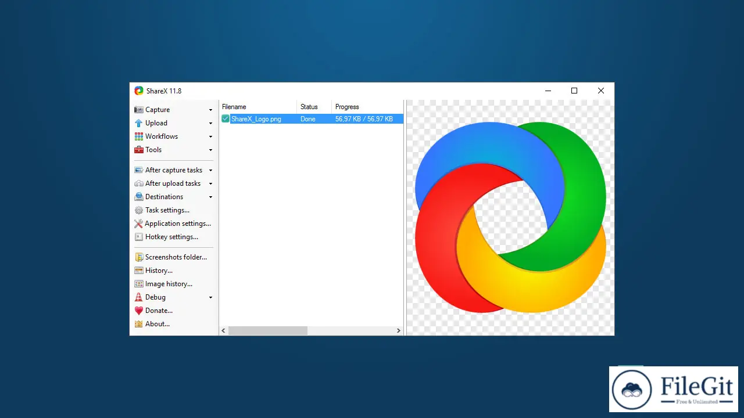Click the Application settings wrench icon
Screen dimensions: 744x418
coord(138,224)
